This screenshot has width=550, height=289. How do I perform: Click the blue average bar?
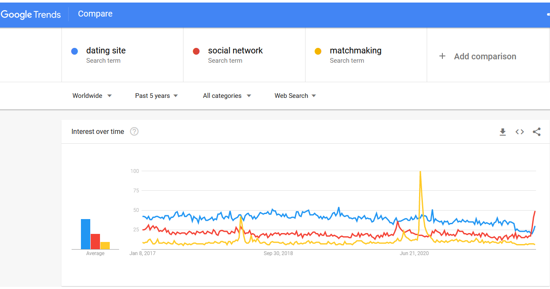(x=86, y=234)
